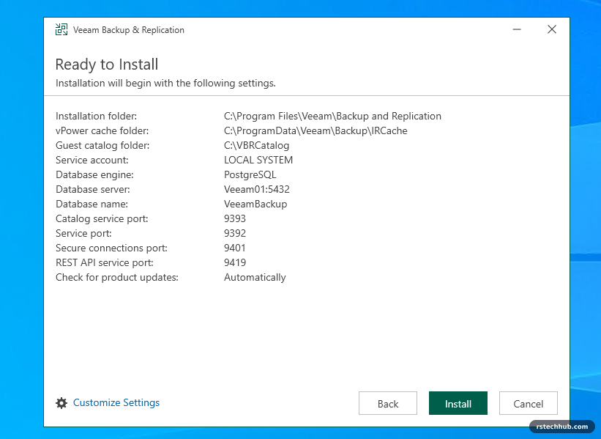Select the 9392 port value
The height and width of the screenshot is (439, 601).
point(234,233)
